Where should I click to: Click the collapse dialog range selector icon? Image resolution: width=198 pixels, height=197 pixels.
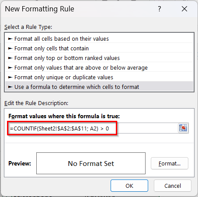click(183, 128)
